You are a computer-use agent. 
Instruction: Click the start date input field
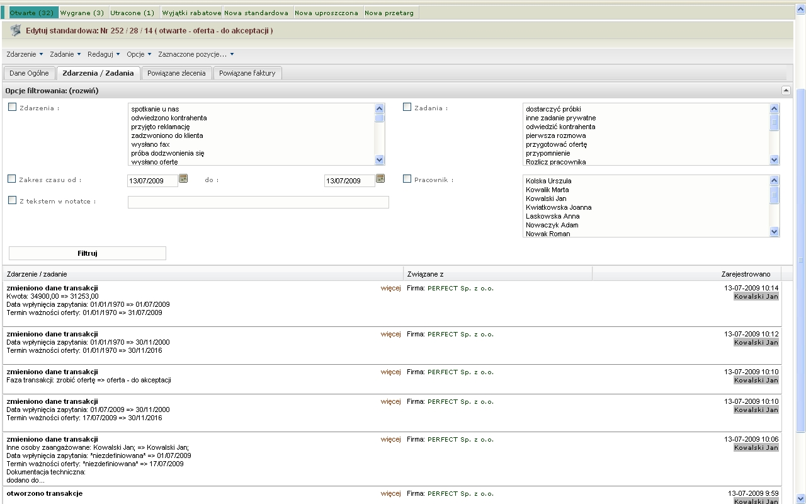tap(152, 181)
